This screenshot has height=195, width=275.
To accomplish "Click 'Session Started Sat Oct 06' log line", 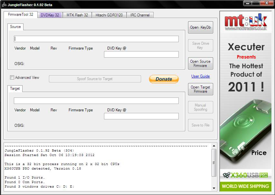I will click(50, 155).
